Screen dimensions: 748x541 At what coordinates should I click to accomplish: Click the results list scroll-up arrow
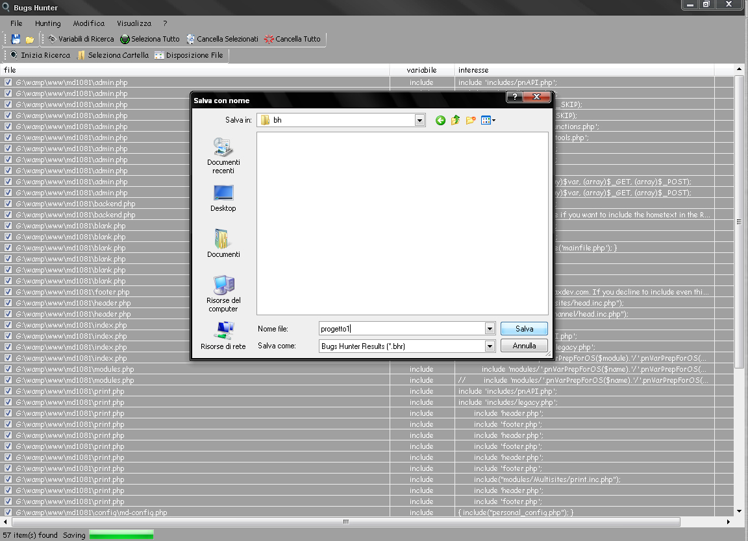pos(739,69)
